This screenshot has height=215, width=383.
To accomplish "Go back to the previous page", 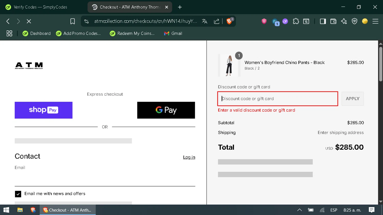I will pyautogui.click(x=8, y=21).
